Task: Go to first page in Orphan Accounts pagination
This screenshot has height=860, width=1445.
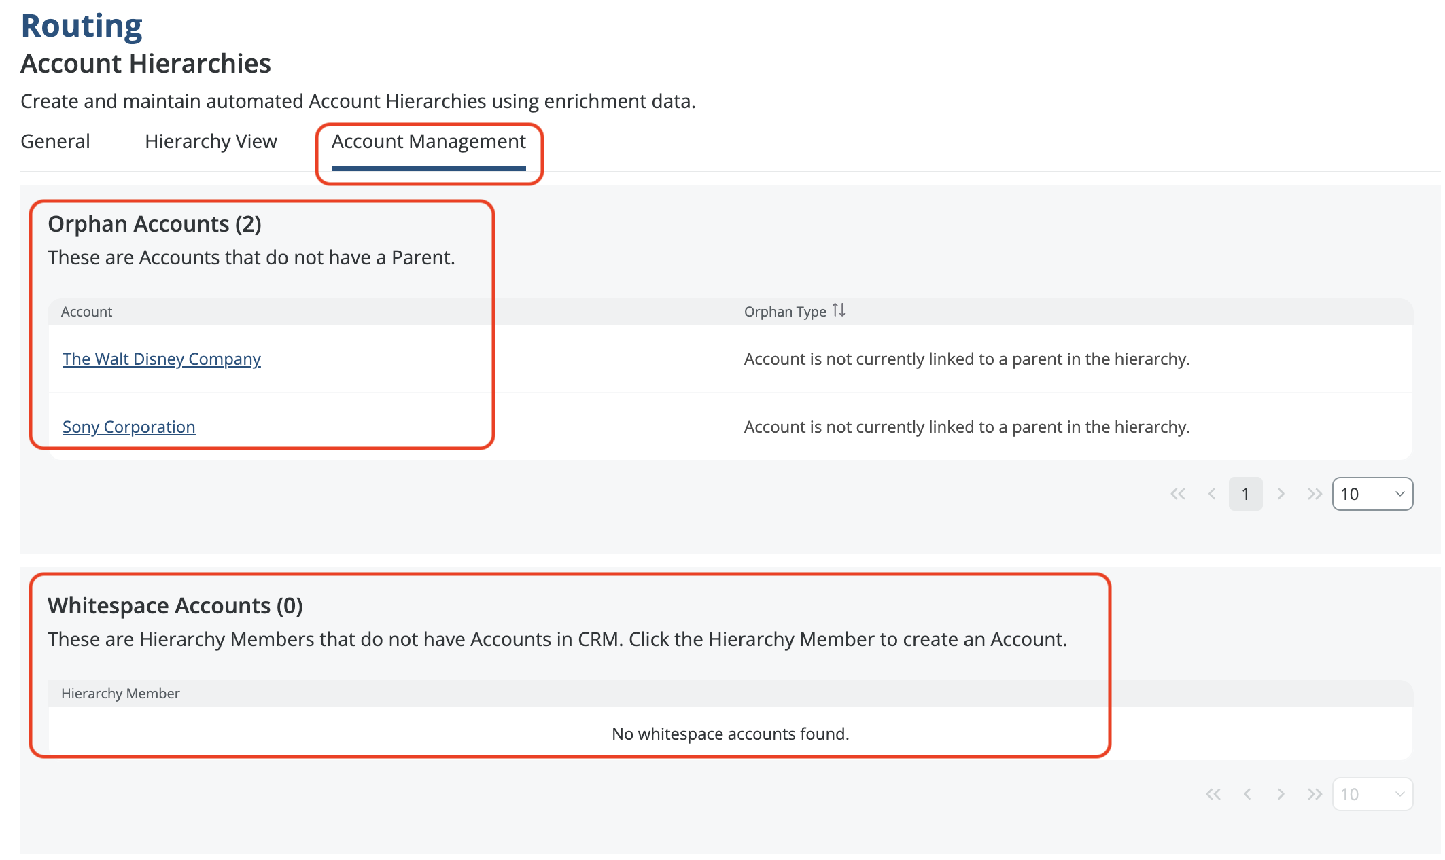Action: coord(1178,494)
